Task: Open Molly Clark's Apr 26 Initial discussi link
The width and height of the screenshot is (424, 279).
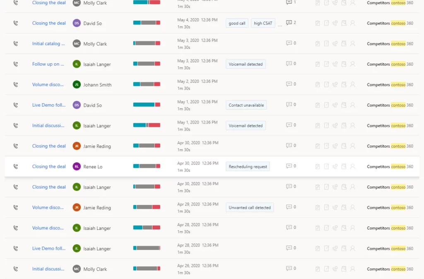Action: point(48,269)
